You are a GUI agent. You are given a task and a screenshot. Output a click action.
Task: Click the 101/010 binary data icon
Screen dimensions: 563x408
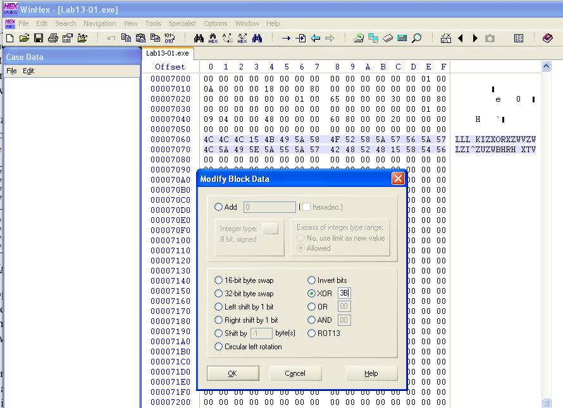pos(170,38)
